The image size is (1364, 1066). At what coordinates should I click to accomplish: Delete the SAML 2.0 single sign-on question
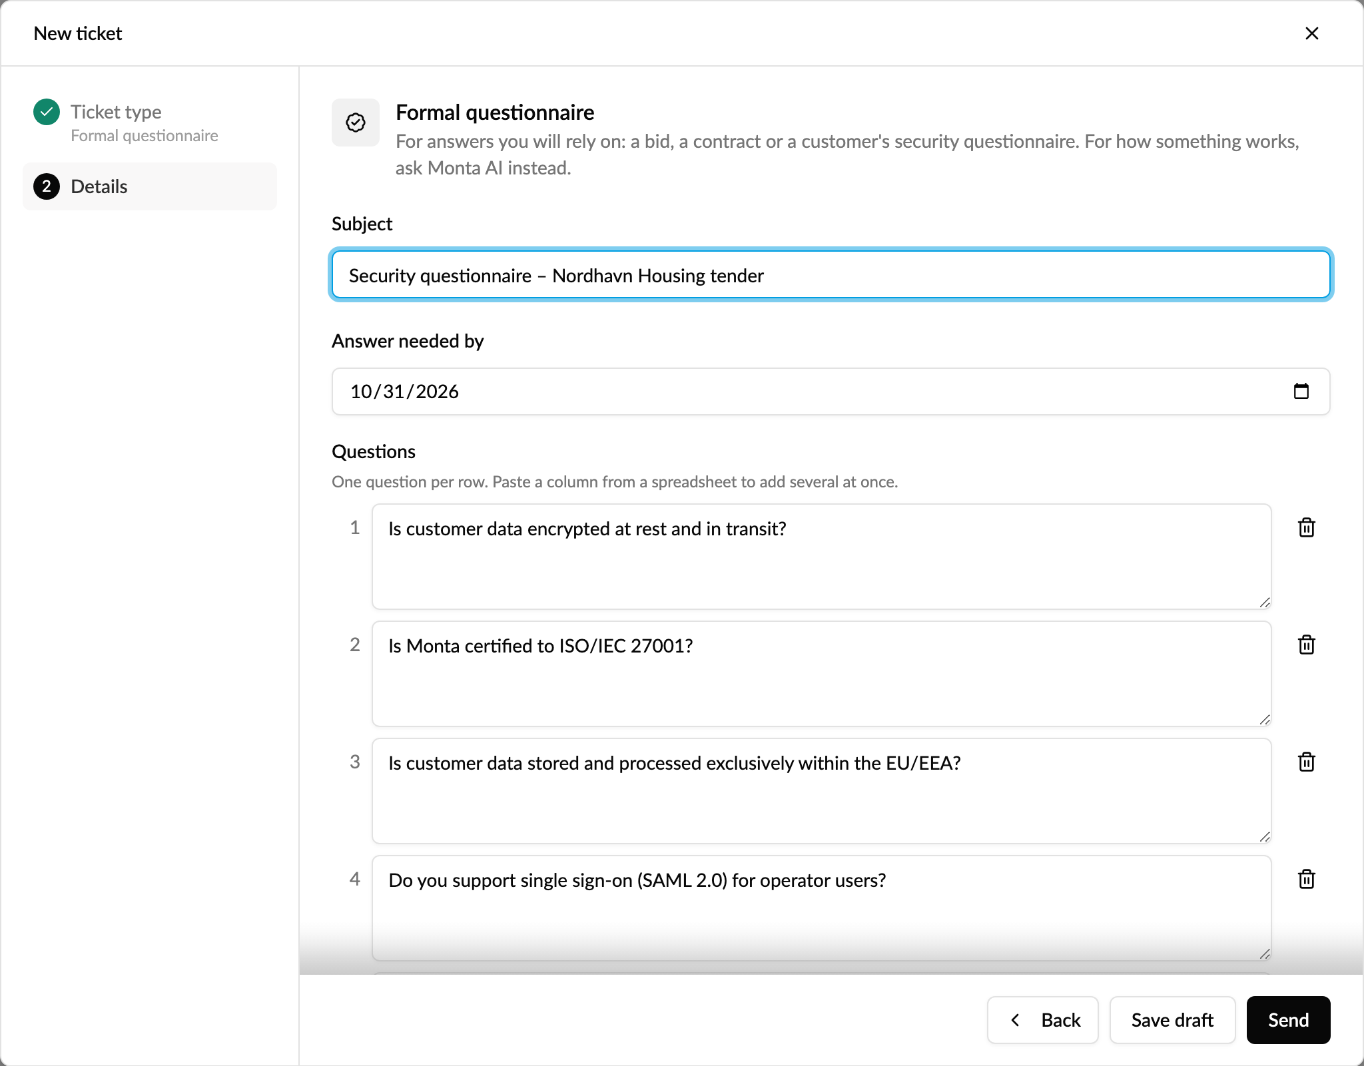coord(1306,879)
